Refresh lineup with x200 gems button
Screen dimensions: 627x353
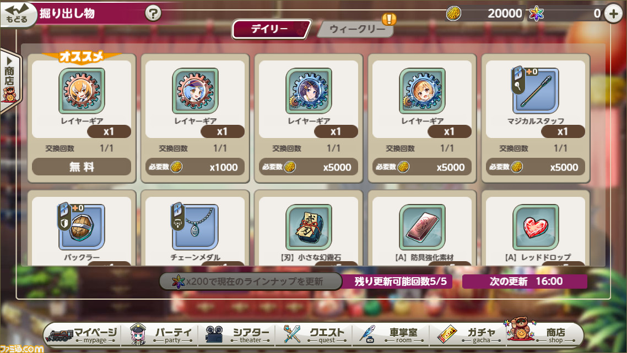pos(250,281)
